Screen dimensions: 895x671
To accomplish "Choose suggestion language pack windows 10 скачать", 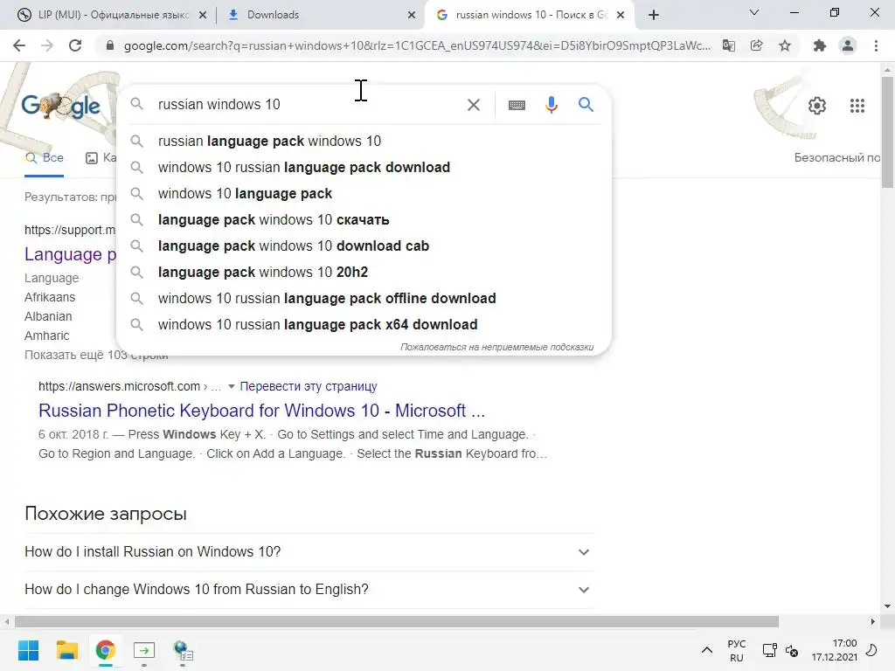I will [364, 219].
